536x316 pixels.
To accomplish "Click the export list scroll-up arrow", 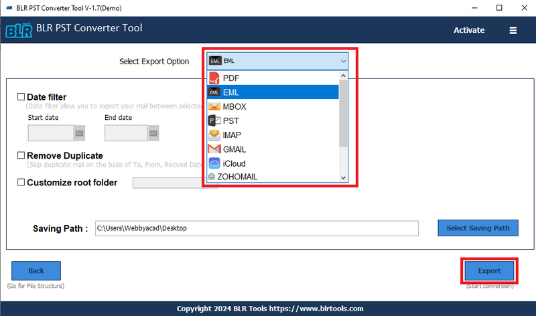I will coord(343,76).
